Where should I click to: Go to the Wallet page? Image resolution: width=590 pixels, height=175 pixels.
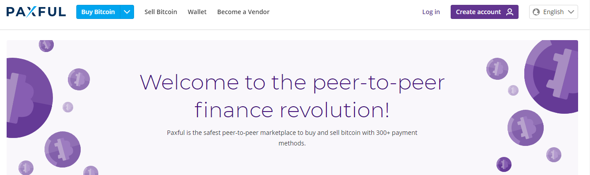tap(197, 12)
